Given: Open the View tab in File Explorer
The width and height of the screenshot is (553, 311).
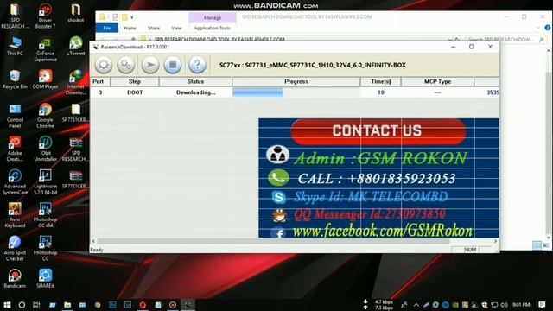Looking at the screenshot, I should click(176, 28).
